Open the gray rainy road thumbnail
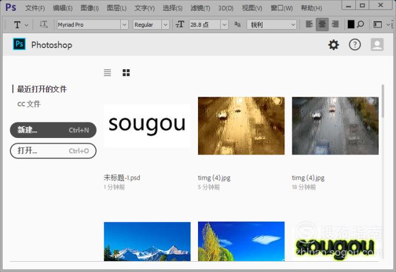 [x=335, y=125]
